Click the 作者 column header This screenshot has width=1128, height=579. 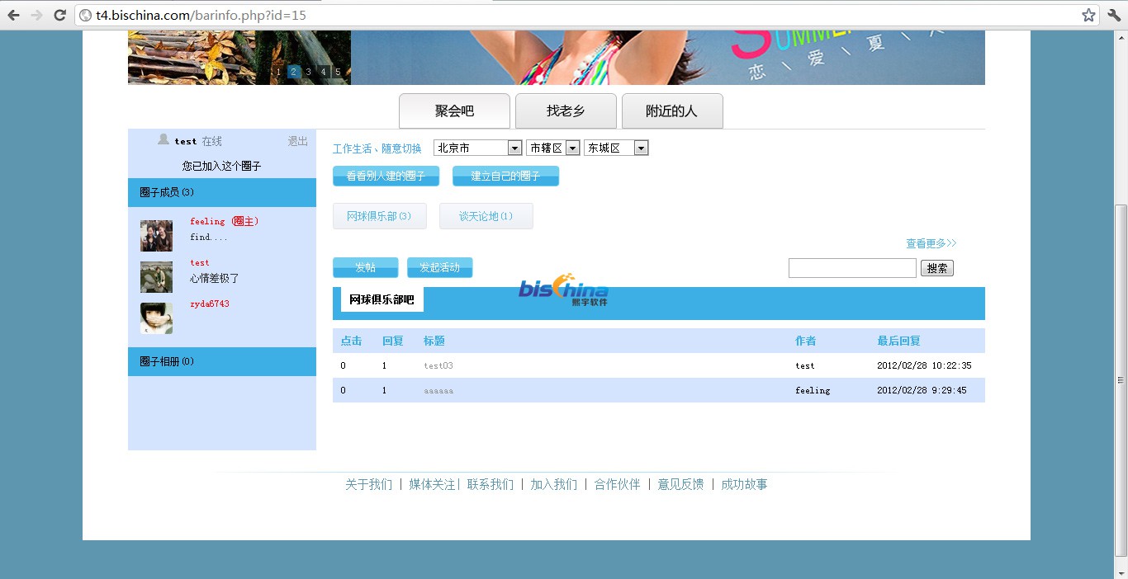pos(806,341)
